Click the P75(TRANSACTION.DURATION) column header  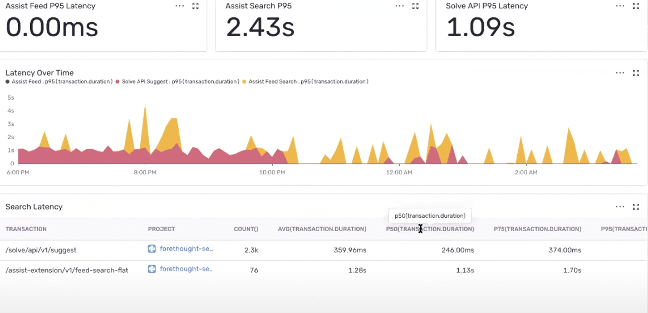click(x=537, y=229)
